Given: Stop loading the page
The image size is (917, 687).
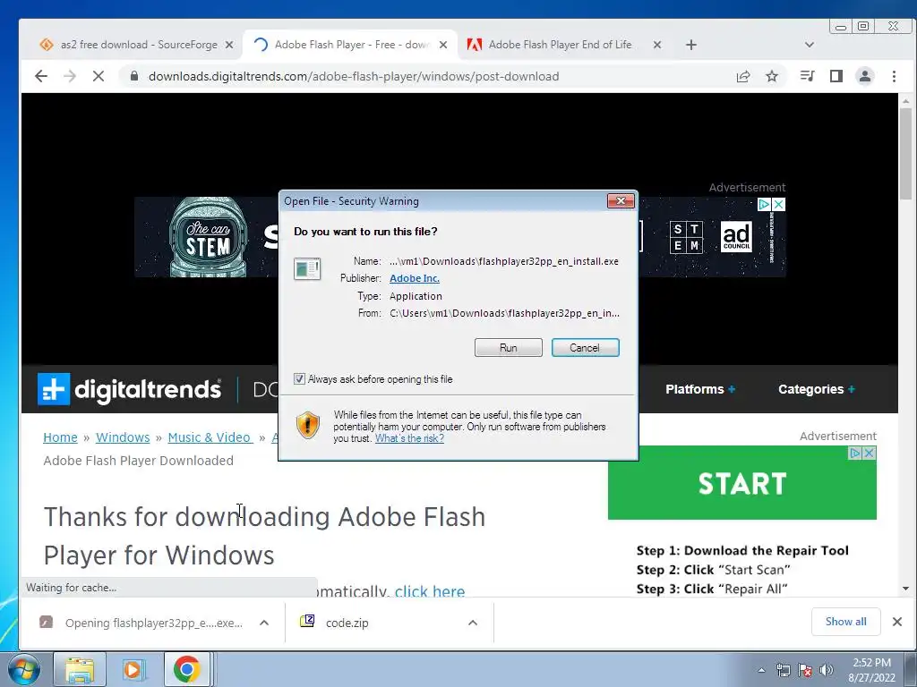Looking at the screenshot, I should click(99, 76).
